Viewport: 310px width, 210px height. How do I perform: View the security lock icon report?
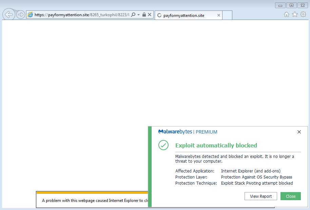pos(144,15)
